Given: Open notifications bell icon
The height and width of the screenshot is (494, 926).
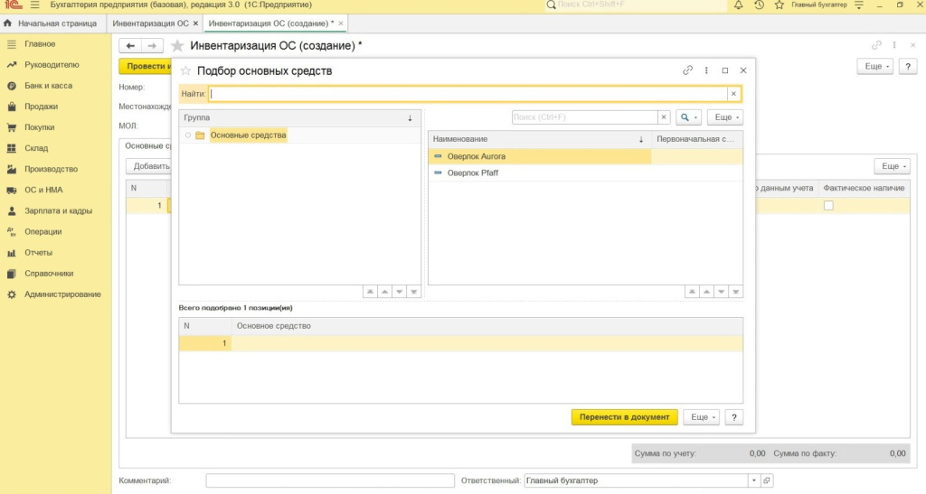Looking at the screenshot, I should pos(738,5).
